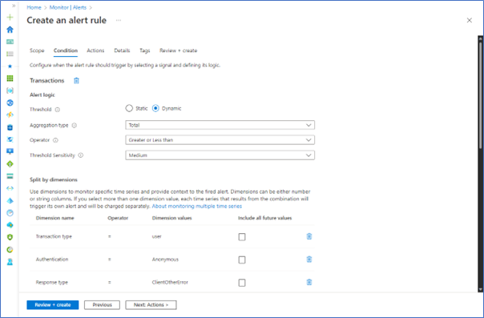This screenshot has height=318, width=484.
Task: Switch to the Scope tab
Action: pos(37,50)
